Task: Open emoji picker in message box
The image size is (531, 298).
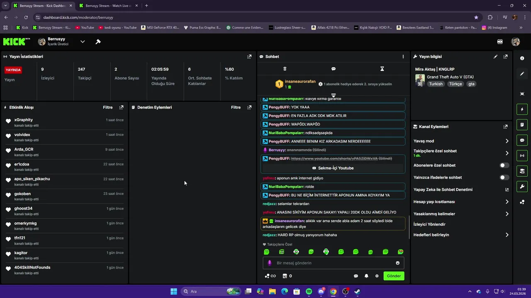Action: point(397,263)
